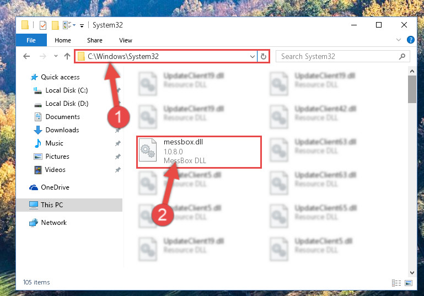
Task: Open the Help question mark icon
Action: click(x=410, y=40)
